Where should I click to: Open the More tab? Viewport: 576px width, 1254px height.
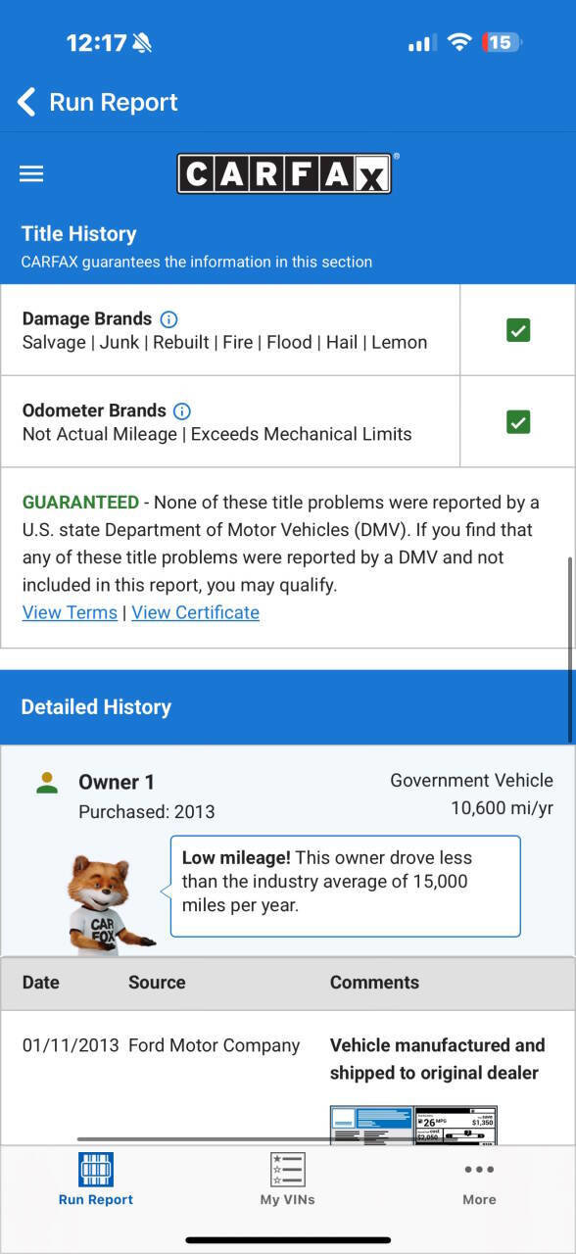479,1180
